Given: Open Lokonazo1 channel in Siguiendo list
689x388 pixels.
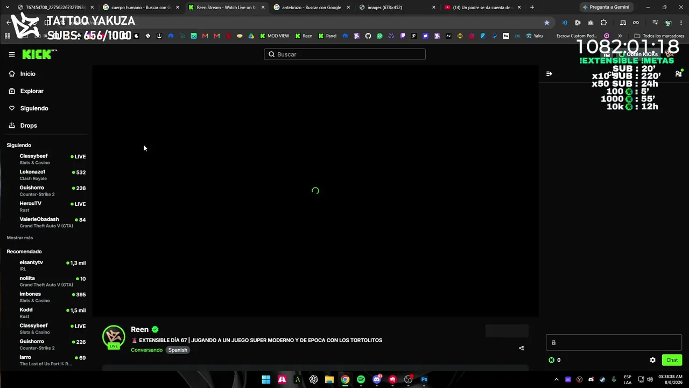Looking at the screenshot, I should pyautogui.click(x=46, y=175).
